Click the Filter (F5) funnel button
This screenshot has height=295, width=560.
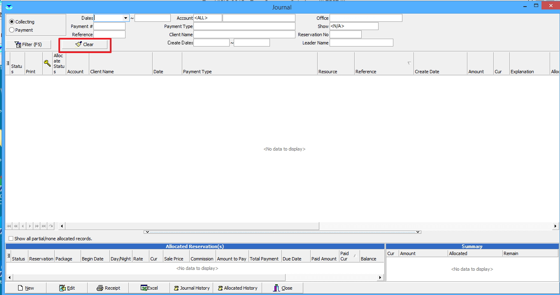click(28, 44)
